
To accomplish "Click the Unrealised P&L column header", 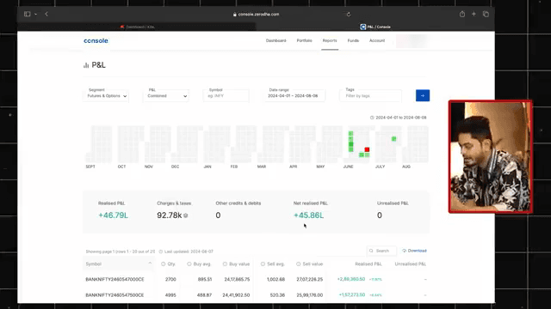I will (411, 264).
